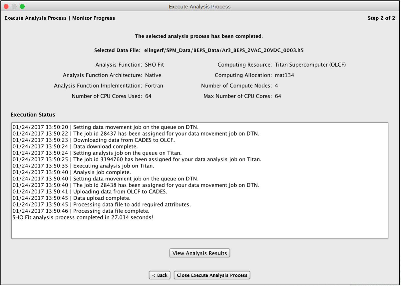Viewport: 401px width, 286px height.
Task: Select log line with job id 3194760
Action: click(x=137, y=159)
